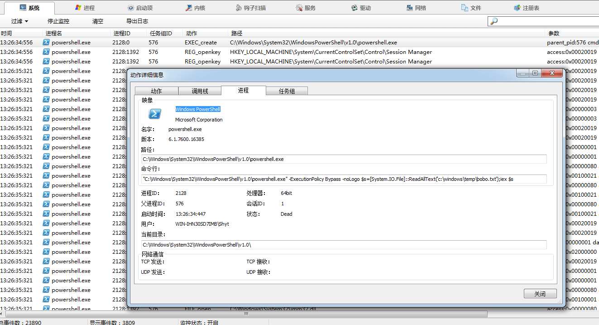Image resolution: width=599 pixels, height=325 pixels.
Task: Switch to the 系统 tab
Action: point(29,8)
